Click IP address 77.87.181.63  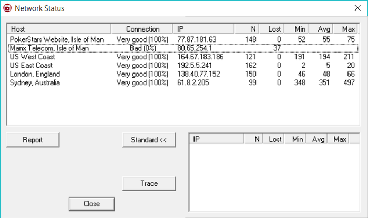point(197,39)
